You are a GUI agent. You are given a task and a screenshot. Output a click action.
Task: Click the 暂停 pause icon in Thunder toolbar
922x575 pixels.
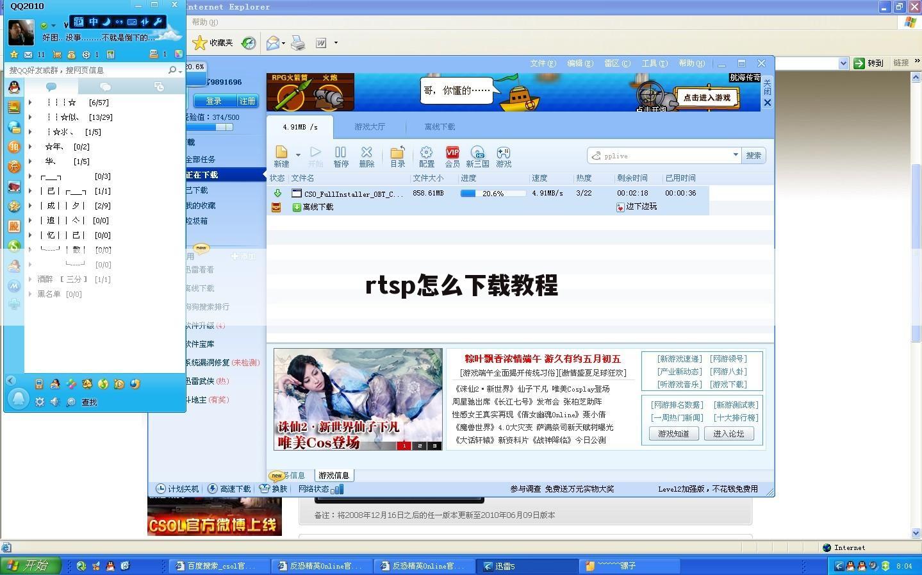(340, 153)
